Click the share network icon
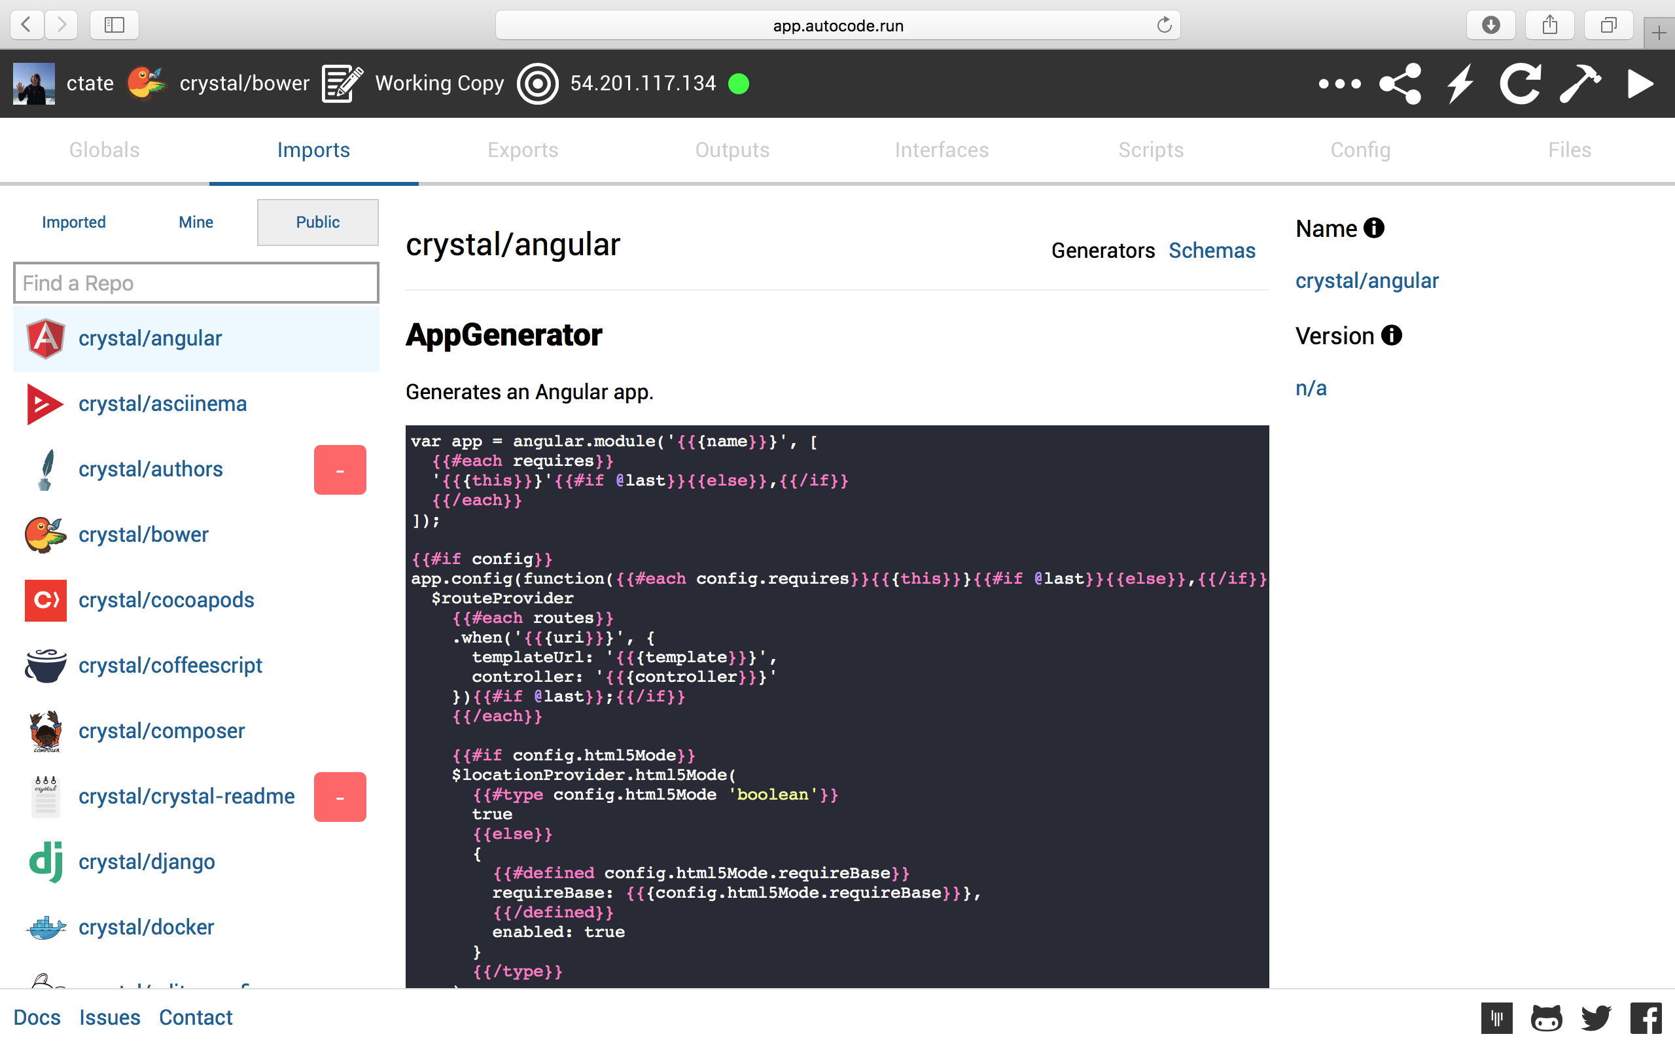 (1400, 84)
